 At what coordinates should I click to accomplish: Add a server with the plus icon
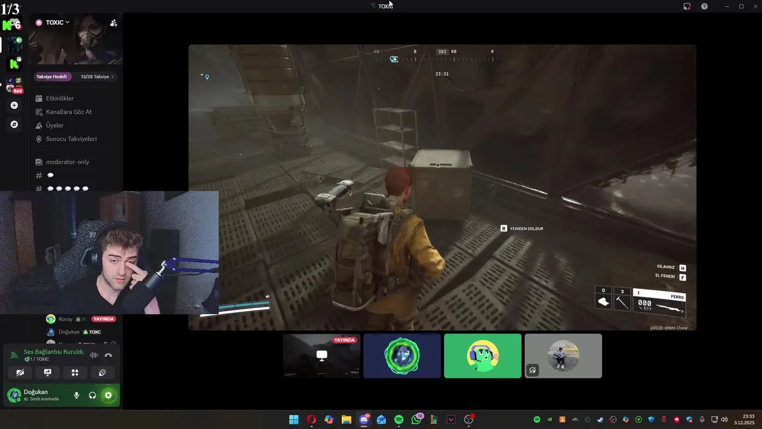[x=14, y=105]
